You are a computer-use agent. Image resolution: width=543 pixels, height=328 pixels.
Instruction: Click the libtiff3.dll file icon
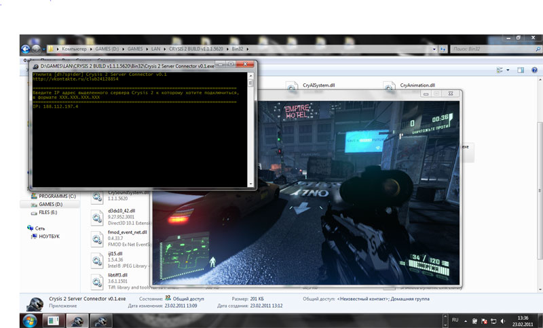(x=97, y=282)
